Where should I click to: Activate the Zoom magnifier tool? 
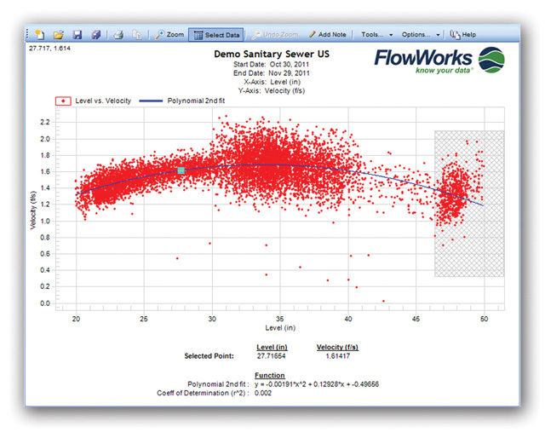tap(167, 34)
